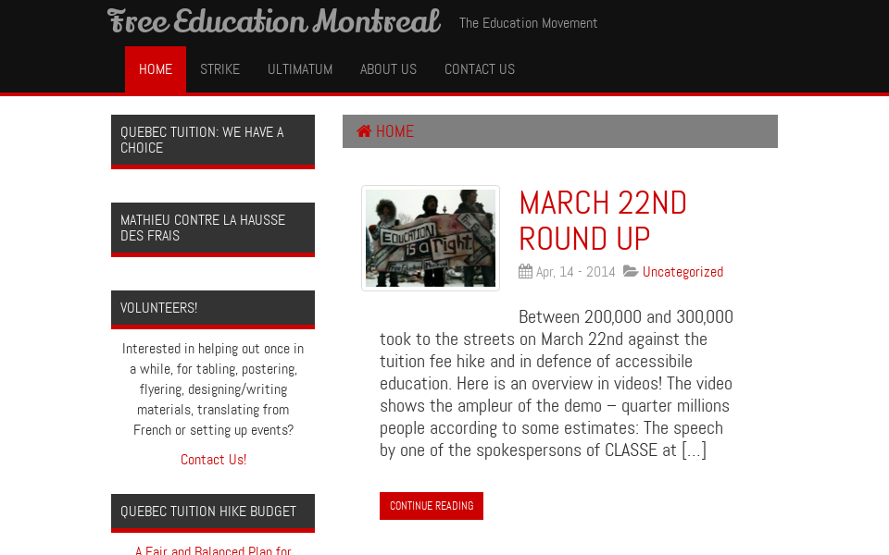This screenshot has width=889, height=555.
Task: Click the Contact Us! link in the sidebar
Action: click(x=213, y=459)
